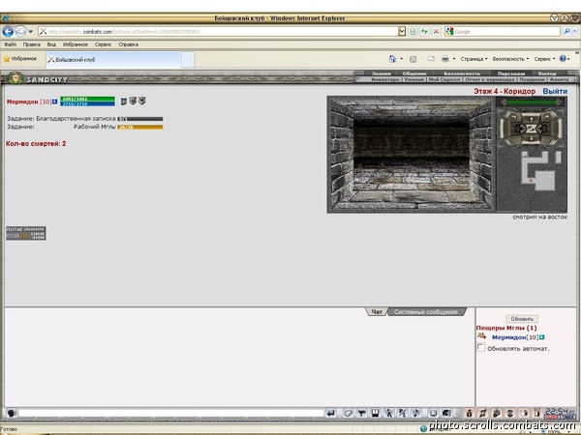
Task: Open the recent pages dropdown arrow
Action: point(31,32)
